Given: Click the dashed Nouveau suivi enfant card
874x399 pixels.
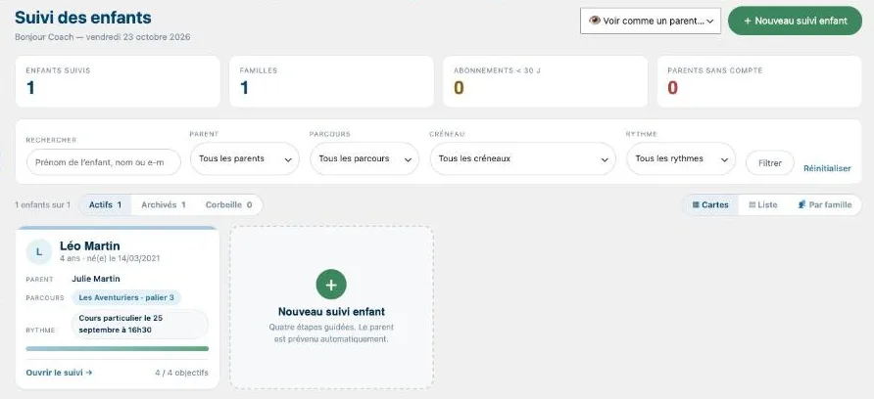Looking at the screenshot, I should click(x=331, y=307).
